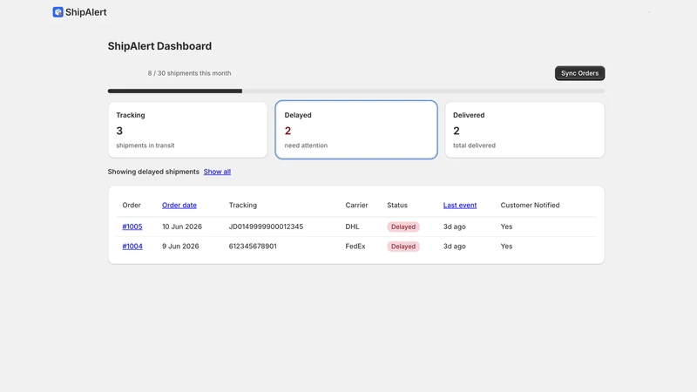Click the Customer Notified column header

point(530,206)
